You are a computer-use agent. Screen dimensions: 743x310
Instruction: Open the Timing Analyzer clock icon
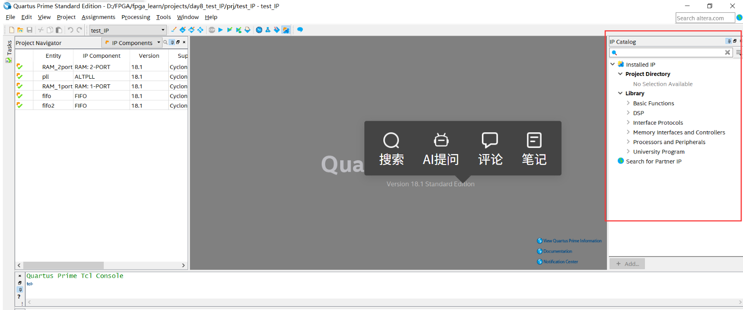[x=259, y=30]
